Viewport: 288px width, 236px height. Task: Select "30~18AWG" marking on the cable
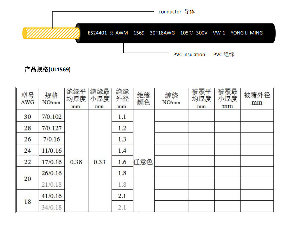pyautogui.click(x=162, y=33)
